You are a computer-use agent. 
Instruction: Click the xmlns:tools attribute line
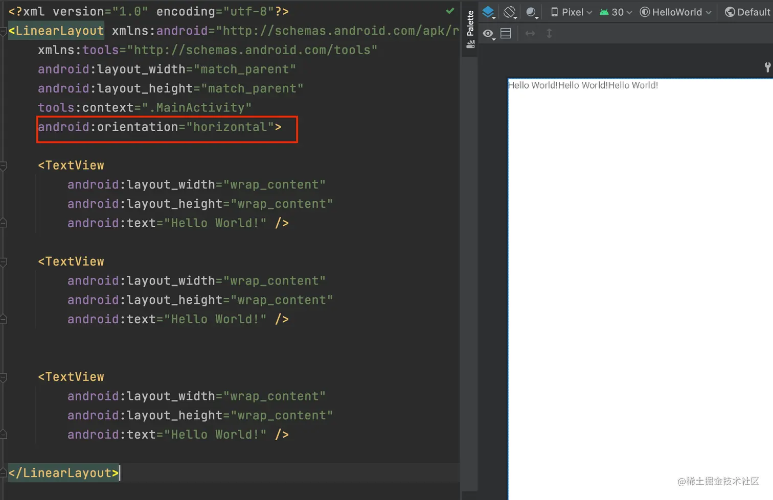pos(208,50)
